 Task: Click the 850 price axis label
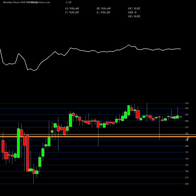click(187, 134)
